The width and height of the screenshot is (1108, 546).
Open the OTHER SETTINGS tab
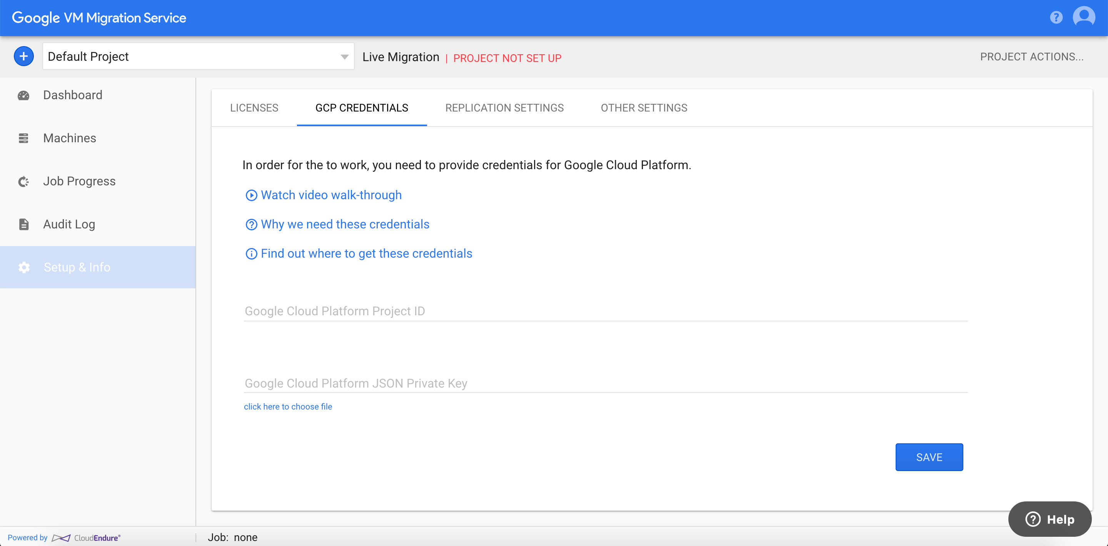[x=644, y=108]
